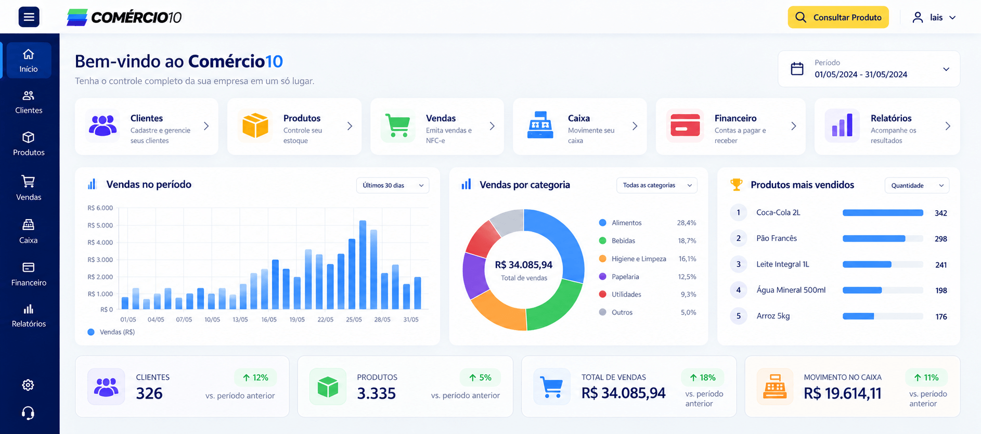The image size is (981, 434).
Task: Click the 12% growth badge for Clientes
Action: pyautogui.click(x=255, y=377)
